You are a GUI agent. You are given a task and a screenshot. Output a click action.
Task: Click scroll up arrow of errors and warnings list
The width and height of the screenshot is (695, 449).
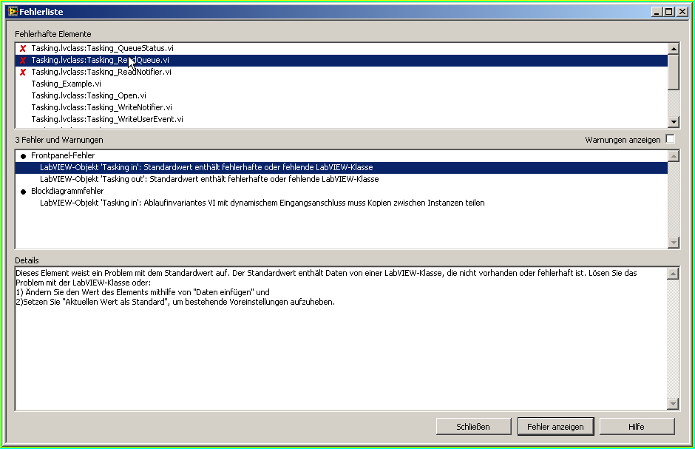[674, 155]
